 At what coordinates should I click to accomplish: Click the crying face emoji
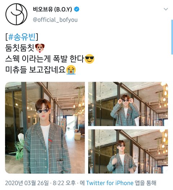tap(71, 70)
